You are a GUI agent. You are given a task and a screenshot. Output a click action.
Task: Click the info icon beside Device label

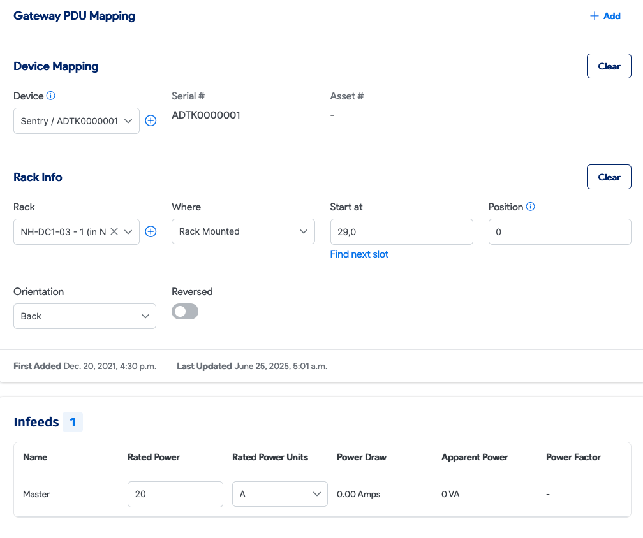pyautogui.click(x=51, y=96)
